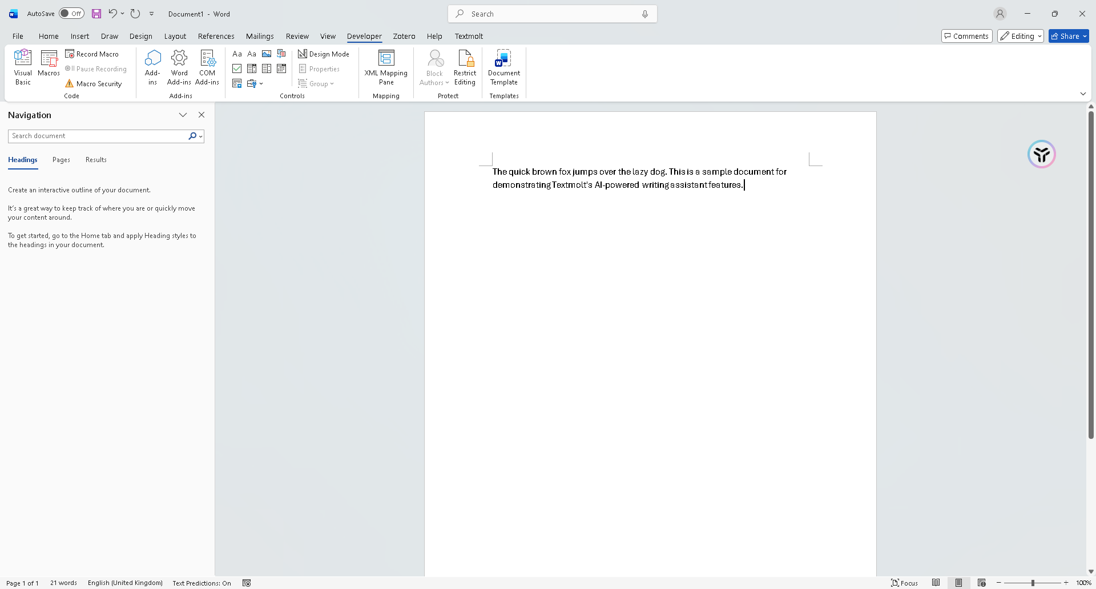
Task: Open the File menu
Action: pyautogui.click(x=18, y=36)
